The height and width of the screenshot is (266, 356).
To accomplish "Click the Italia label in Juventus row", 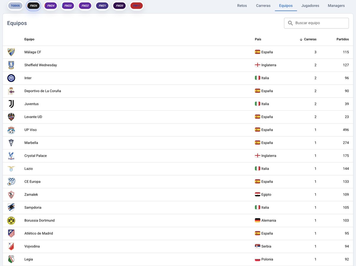I will [265, 104].
